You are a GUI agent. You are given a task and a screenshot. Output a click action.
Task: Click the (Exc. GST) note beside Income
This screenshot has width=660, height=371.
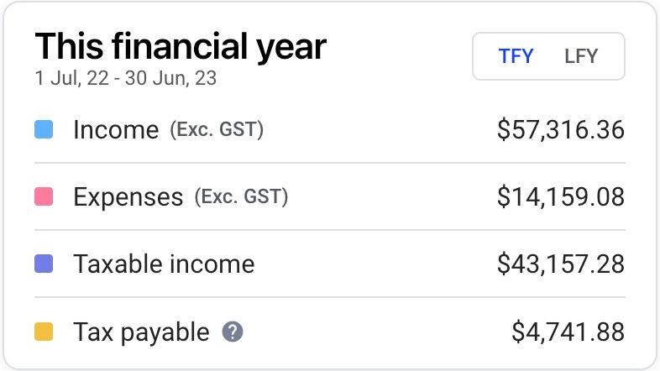(217, 129)
